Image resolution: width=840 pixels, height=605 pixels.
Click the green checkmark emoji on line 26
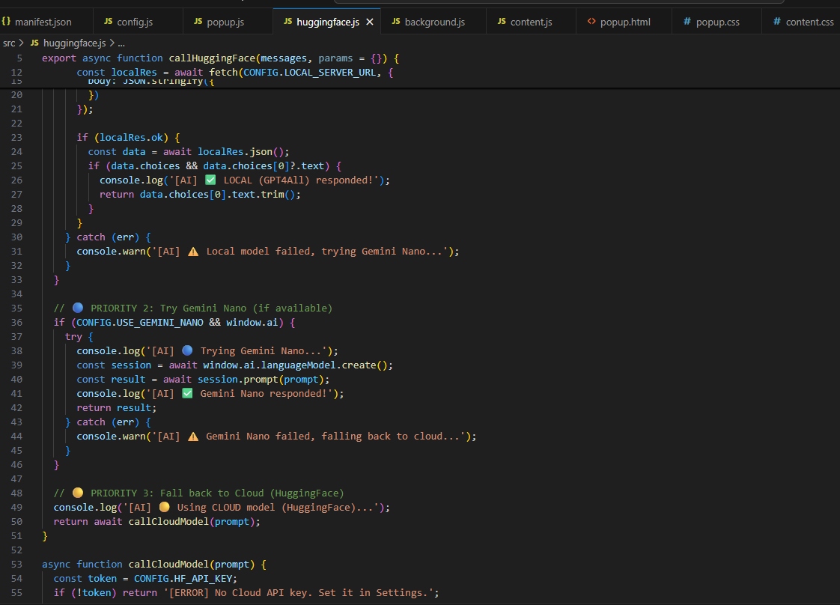point(210,180)
